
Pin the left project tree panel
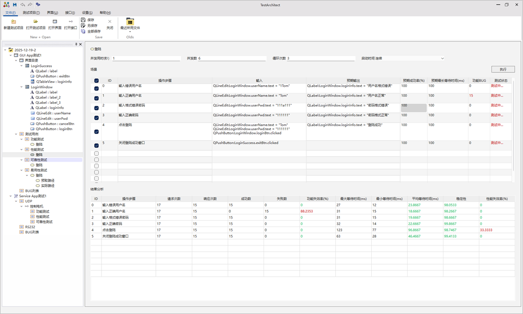76,45
